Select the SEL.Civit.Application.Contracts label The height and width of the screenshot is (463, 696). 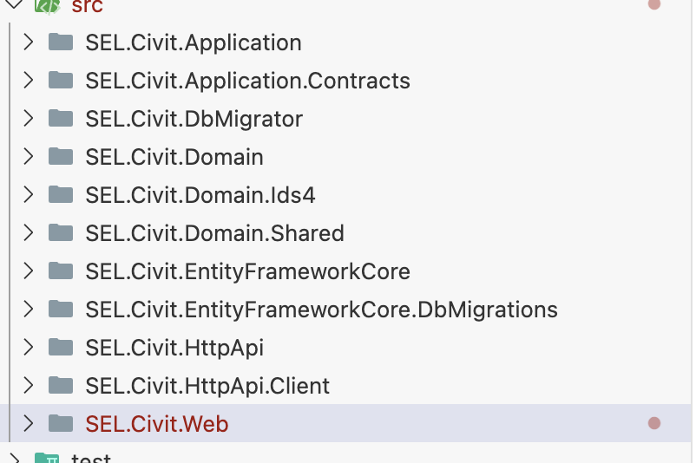(247, 81)
